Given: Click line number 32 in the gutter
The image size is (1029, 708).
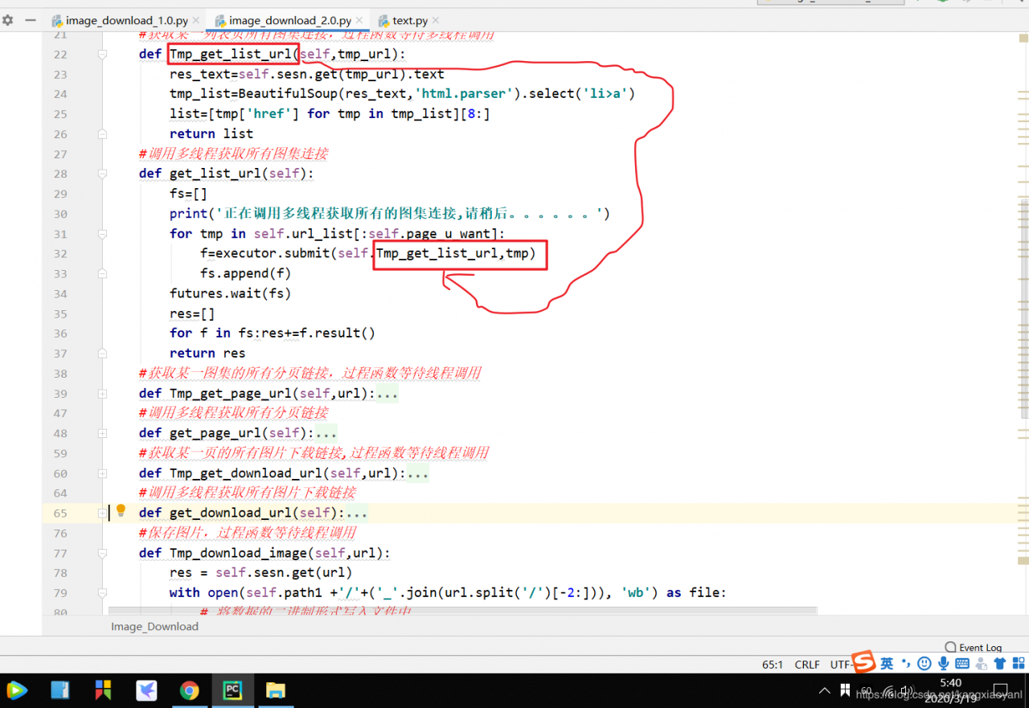Looking at the screenshot, I should click(60, 254).
